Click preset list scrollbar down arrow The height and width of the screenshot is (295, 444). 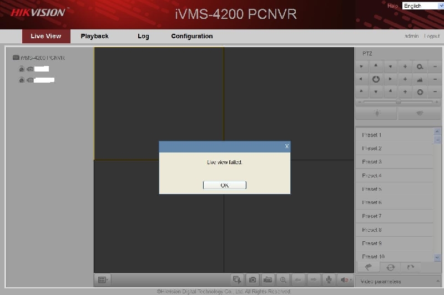tap(437, 257)
